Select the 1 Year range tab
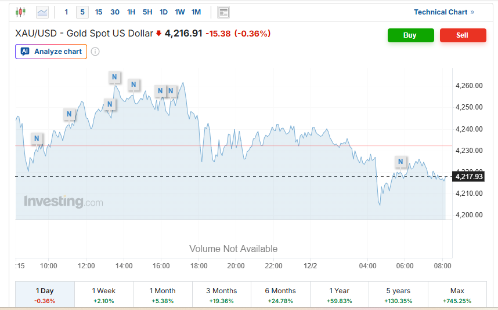Image resolution: width=498 pixels, height=310 pixels. click(340, 295)
